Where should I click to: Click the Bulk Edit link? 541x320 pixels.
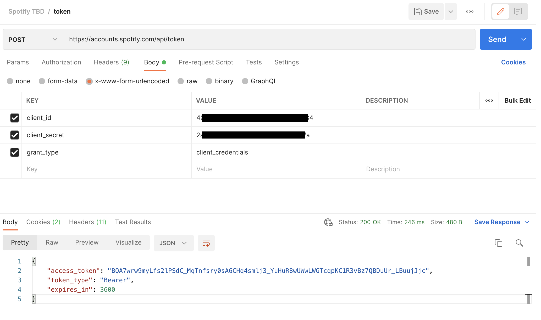517,101
